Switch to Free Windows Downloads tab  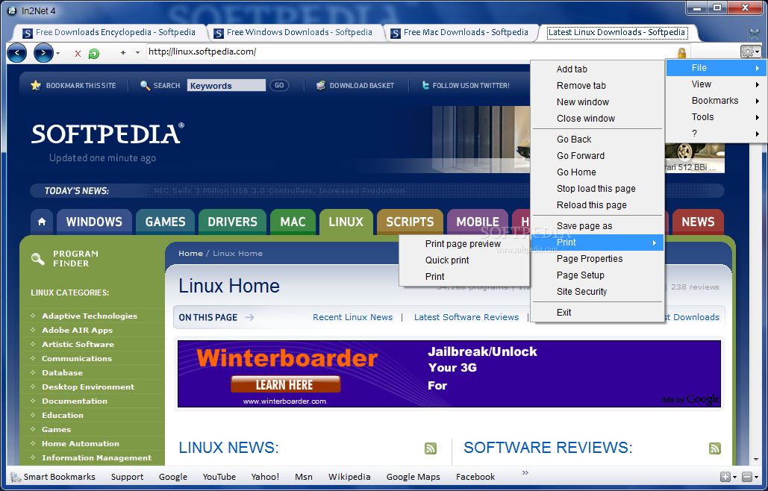(x=293, y=33)
